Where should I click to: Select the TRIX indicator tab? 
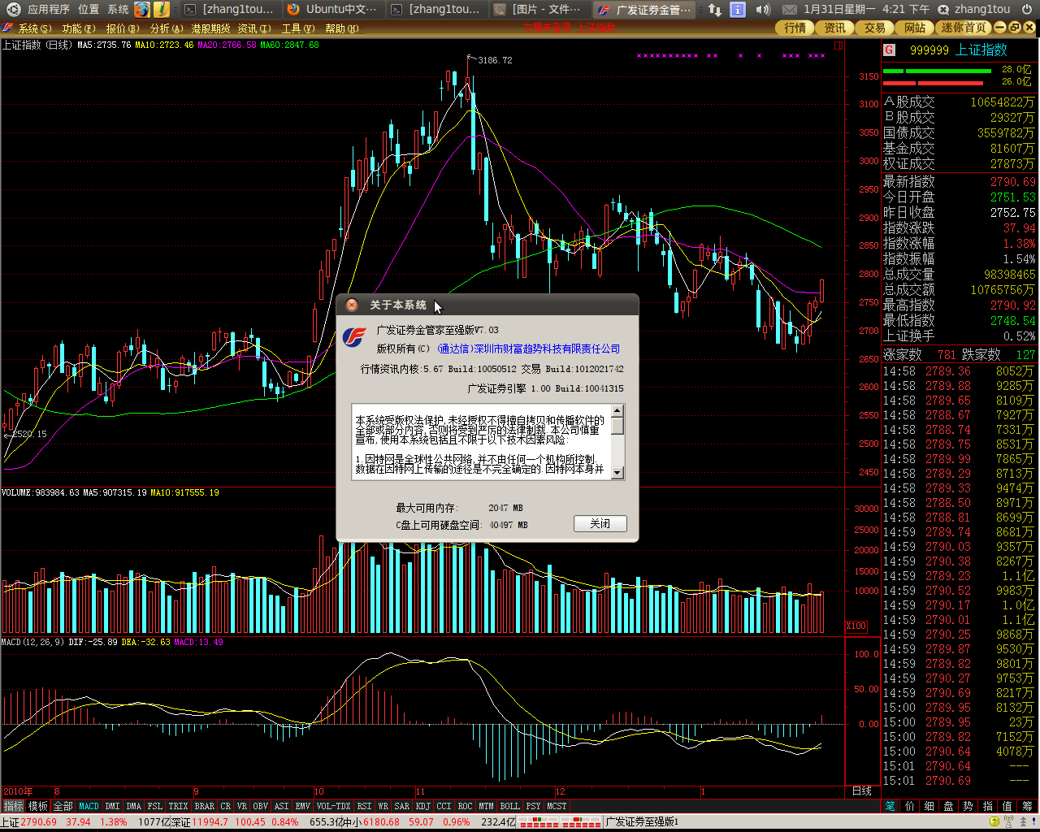coord(179,806)
